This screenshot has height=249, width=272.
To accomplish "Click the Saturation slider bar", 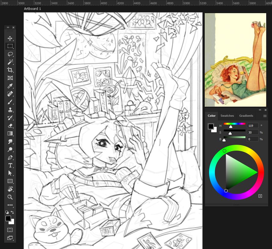I will pos(234,130).
